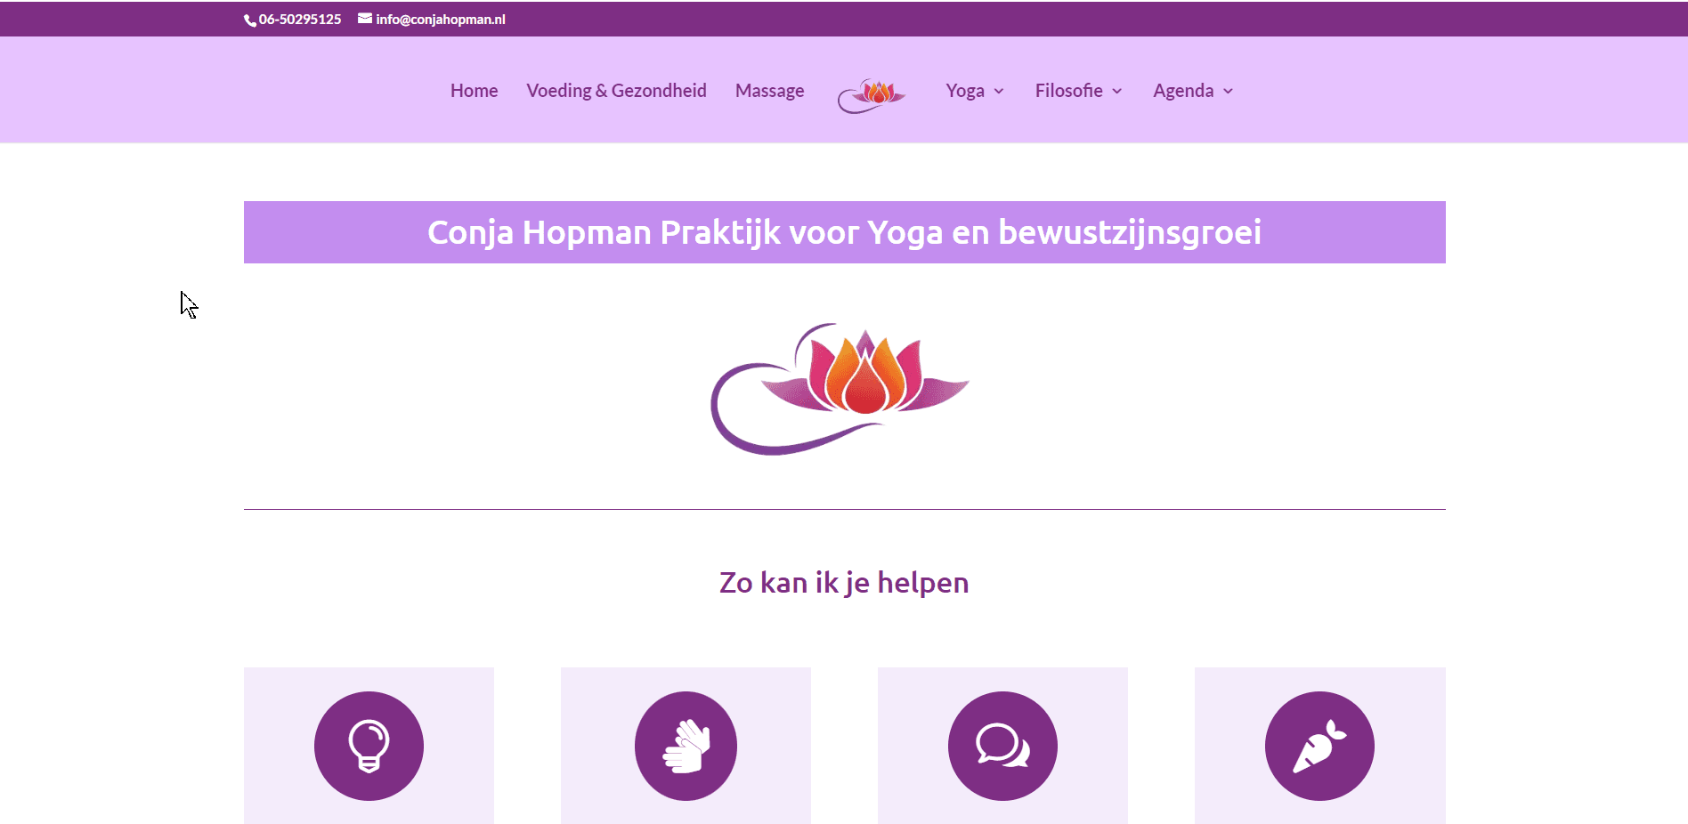Select the Agenda menu label
1688x824 pixels.
click(x=1183, y=91)
